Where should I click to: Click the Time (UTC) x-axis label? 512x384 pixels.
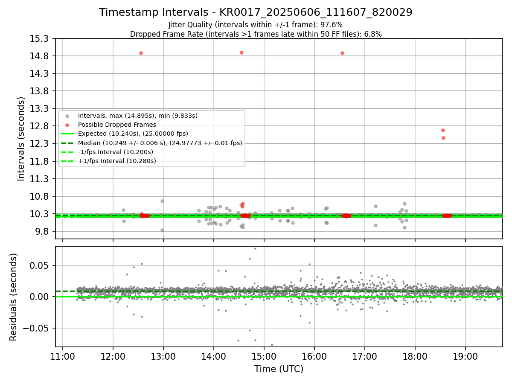tap(279, 369)
